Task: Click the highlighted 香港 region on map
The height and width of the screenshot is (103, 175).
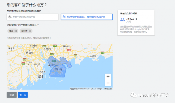Action: [x=58, y=71]
